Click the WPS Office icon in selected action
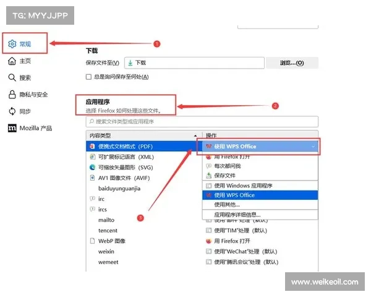This screenshot has height=297, width=371. [x=208, y=147]
